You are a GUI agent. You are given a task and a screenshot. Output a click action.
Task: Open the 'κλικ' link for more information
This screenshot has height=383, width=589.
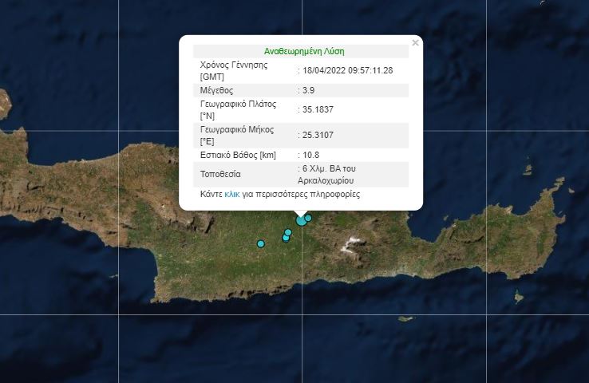[x=232, y=194]
